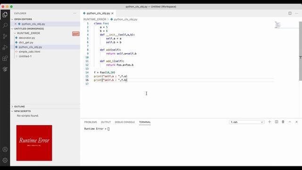Split the terminal panel
The image size is (302, 170).
pos(277,122)
